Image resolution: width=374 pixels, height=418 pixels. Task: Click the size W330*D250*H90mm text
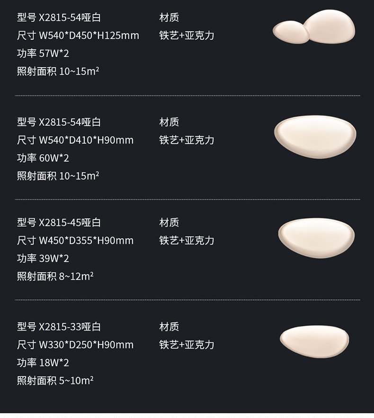(75, 345)
